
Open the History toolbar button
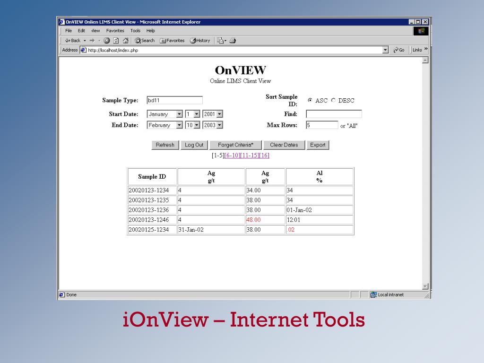click(200, 41)
